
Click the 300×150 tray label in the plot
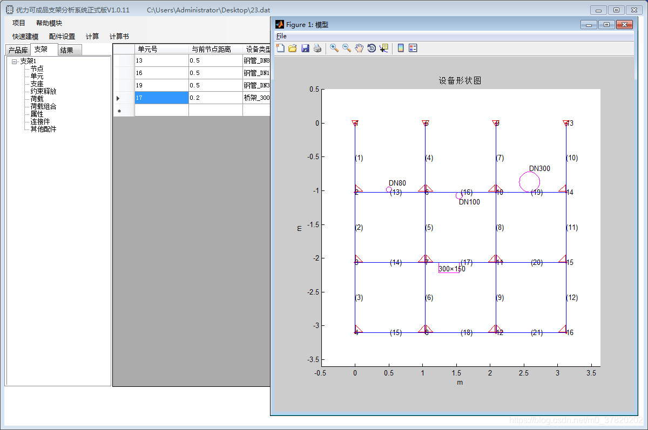pos(451,269)
